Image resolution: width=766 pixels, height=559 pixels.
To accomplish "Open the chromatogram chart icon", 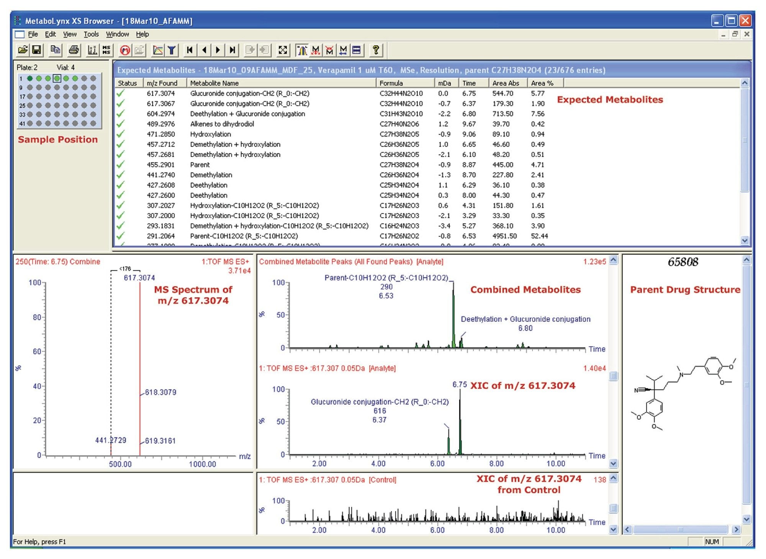I will pyautogui.click(x=157, y=50).
